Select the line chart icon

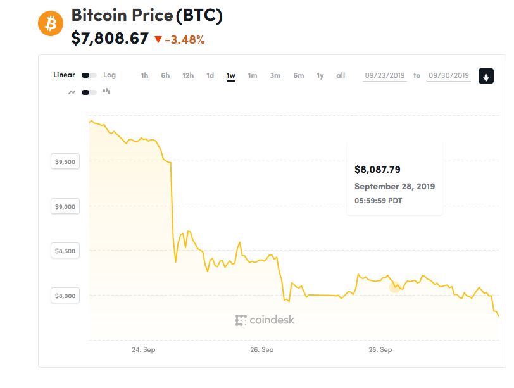click(x=72, y=92)
